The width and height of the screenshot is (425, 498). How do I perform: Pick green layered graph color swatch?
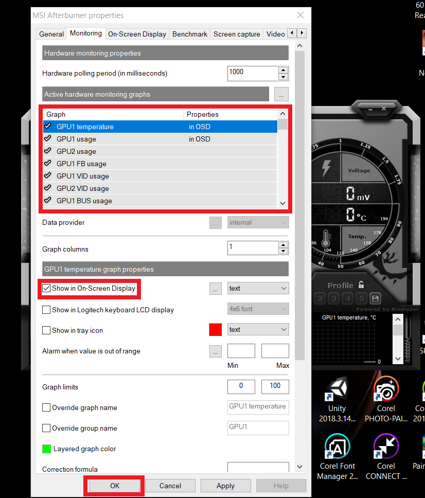46,449
